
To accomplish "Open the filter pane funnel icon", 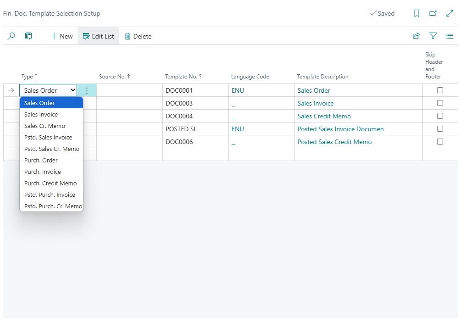I will (433, 36).
